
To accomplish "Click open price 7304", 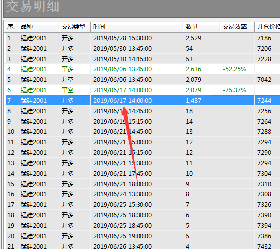I will [264, 174].
